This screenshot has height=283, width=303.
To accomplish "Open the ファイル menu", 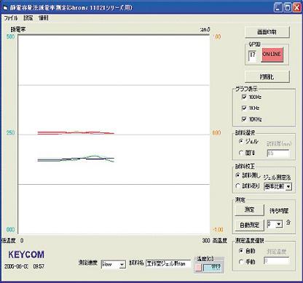I will (11, 18).
